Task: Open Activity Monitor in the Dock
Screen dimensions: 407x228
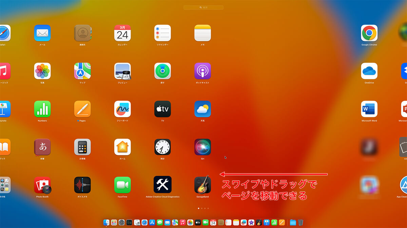Action: point(129,222)
